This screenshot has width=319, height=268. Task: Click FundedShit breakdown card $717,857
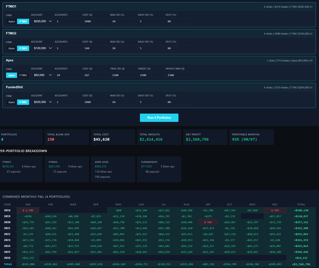tap(159, 169)
